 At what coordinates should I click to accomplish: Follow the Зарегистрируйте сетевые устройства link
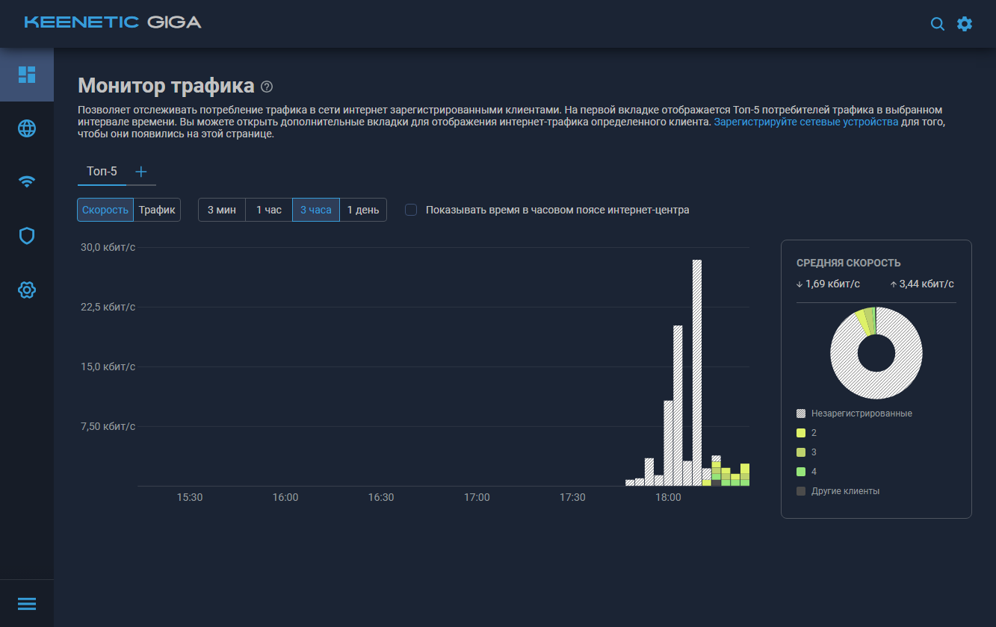coord(806,121)
